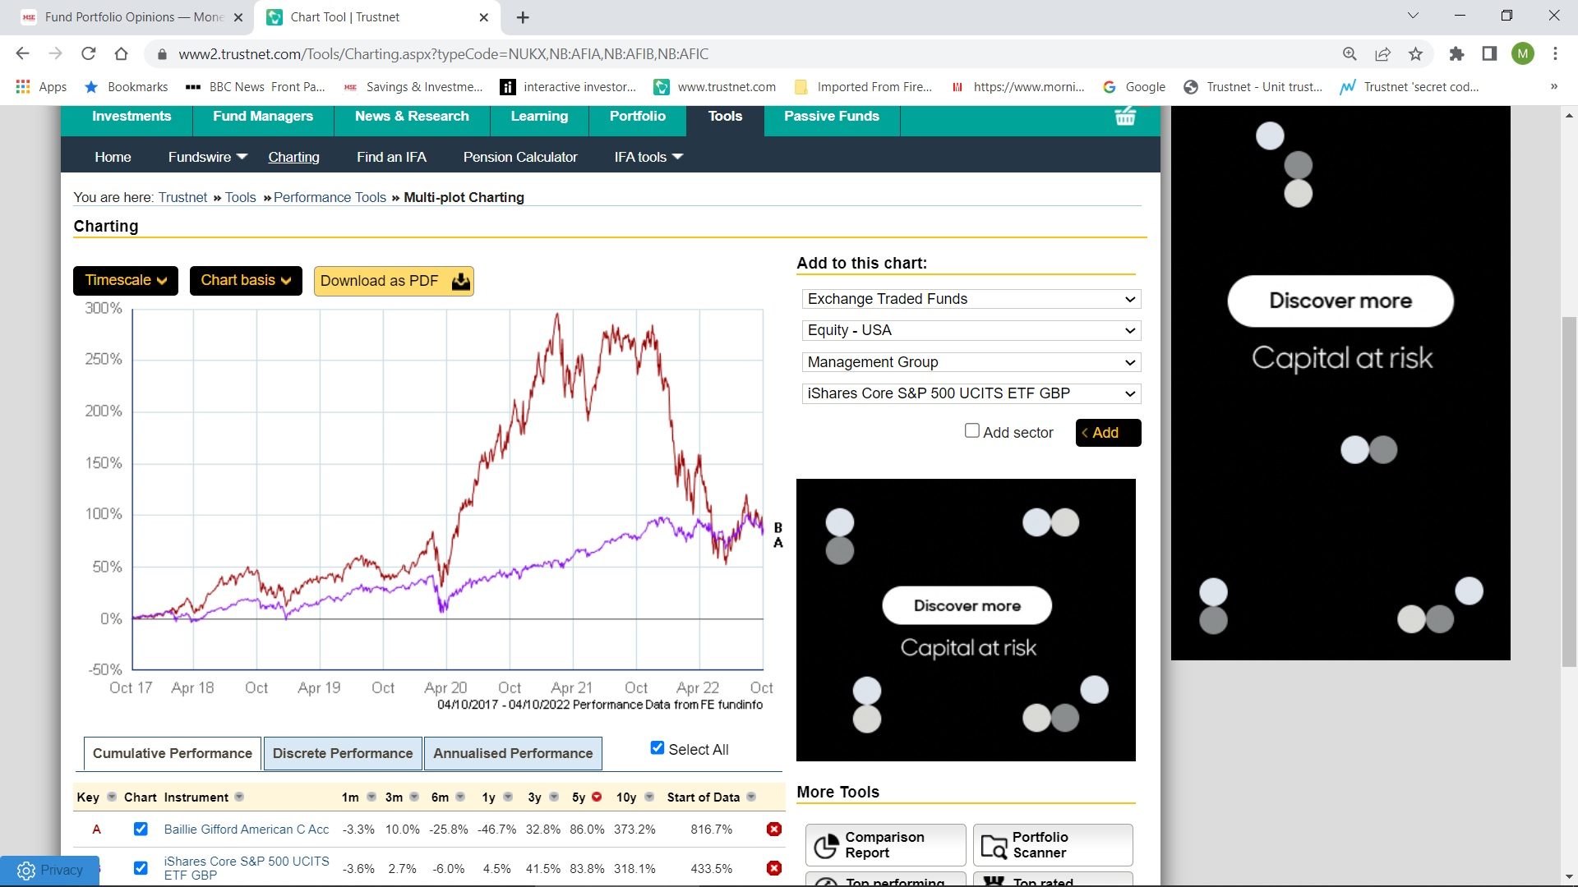Click the Performance Tools breadcrumb link
1578x887 pixels.
(330, 197)
